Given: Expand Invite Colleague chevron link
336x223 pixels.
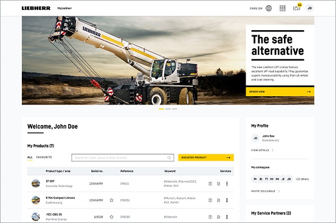Looking at the screenshot, I should (279, 191).
